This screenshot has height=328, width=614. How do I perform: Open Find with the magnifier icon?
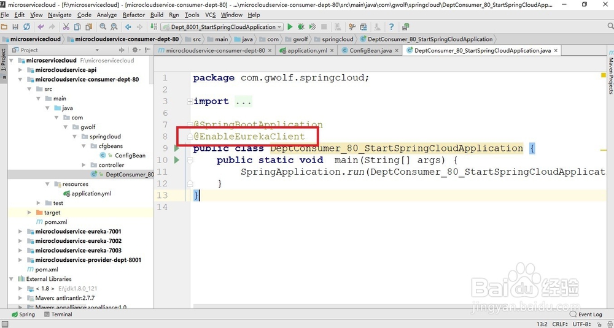point(103,27)
